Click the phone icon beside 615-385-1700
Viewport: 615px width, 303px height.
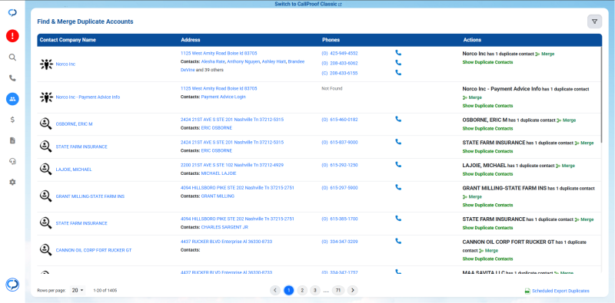[x=398, y=218]
